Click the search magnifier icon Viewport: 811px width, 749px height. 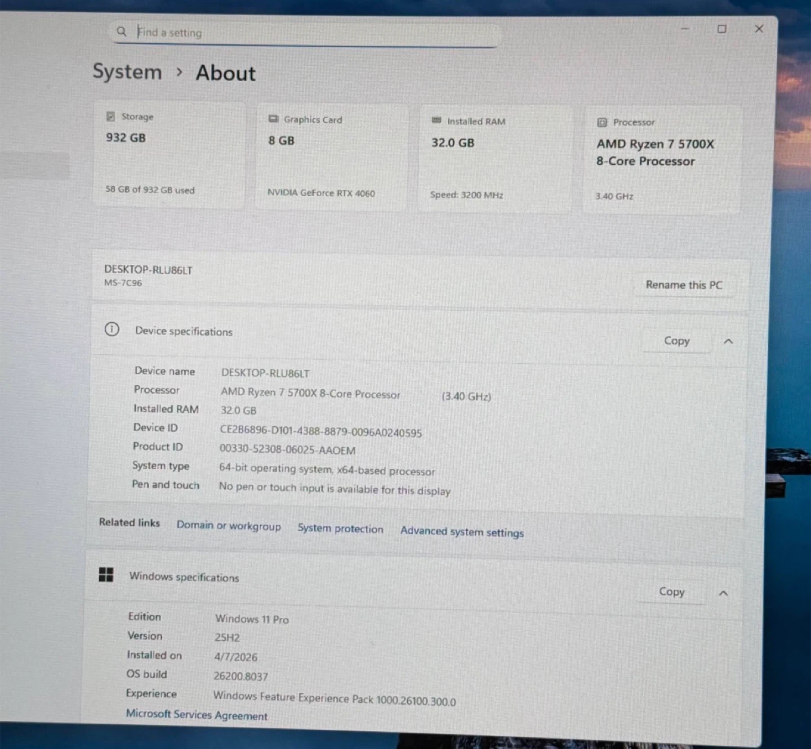coord(121,32)
